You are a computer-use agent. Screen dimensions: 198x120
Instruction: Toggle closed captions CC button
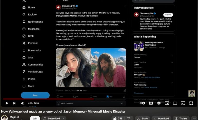(151, 103)
